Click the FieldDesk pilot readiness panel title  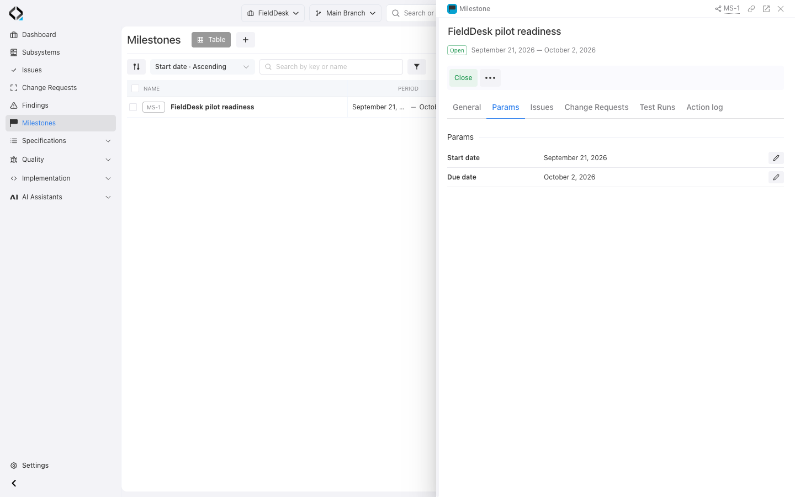pyautogui.click(x=504, y=31)
